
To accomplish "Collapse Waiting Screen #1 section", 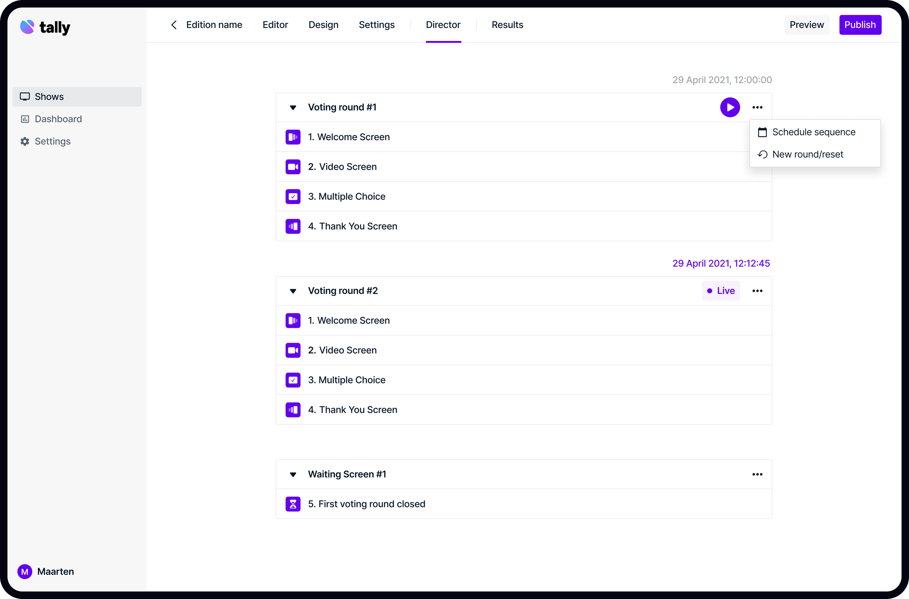I will pyautogui.click(x=293, y=474).
